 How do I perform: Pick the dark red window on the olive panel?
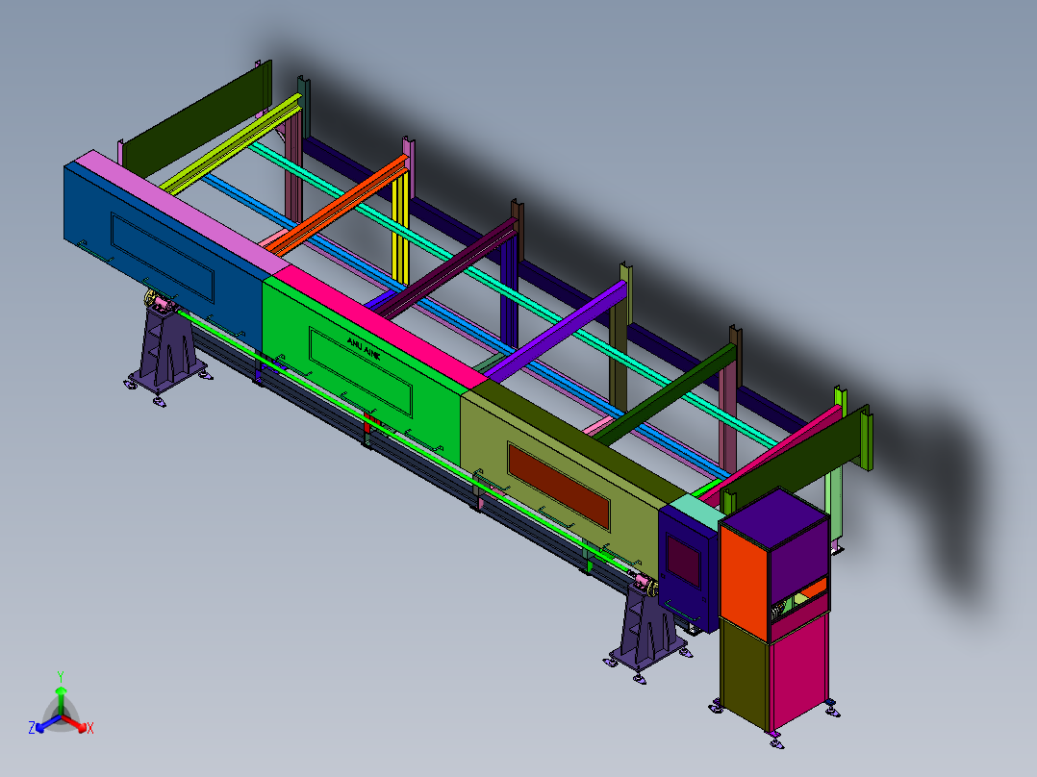(559, 487)
